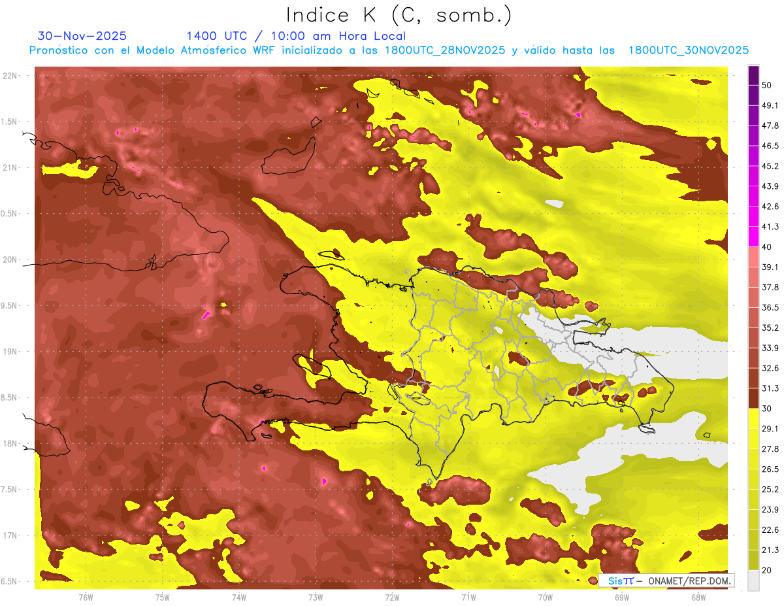This screenshot has height=606, width=784.
Task: Click the longitude label '74W'
Action: [x=239, y=597]
